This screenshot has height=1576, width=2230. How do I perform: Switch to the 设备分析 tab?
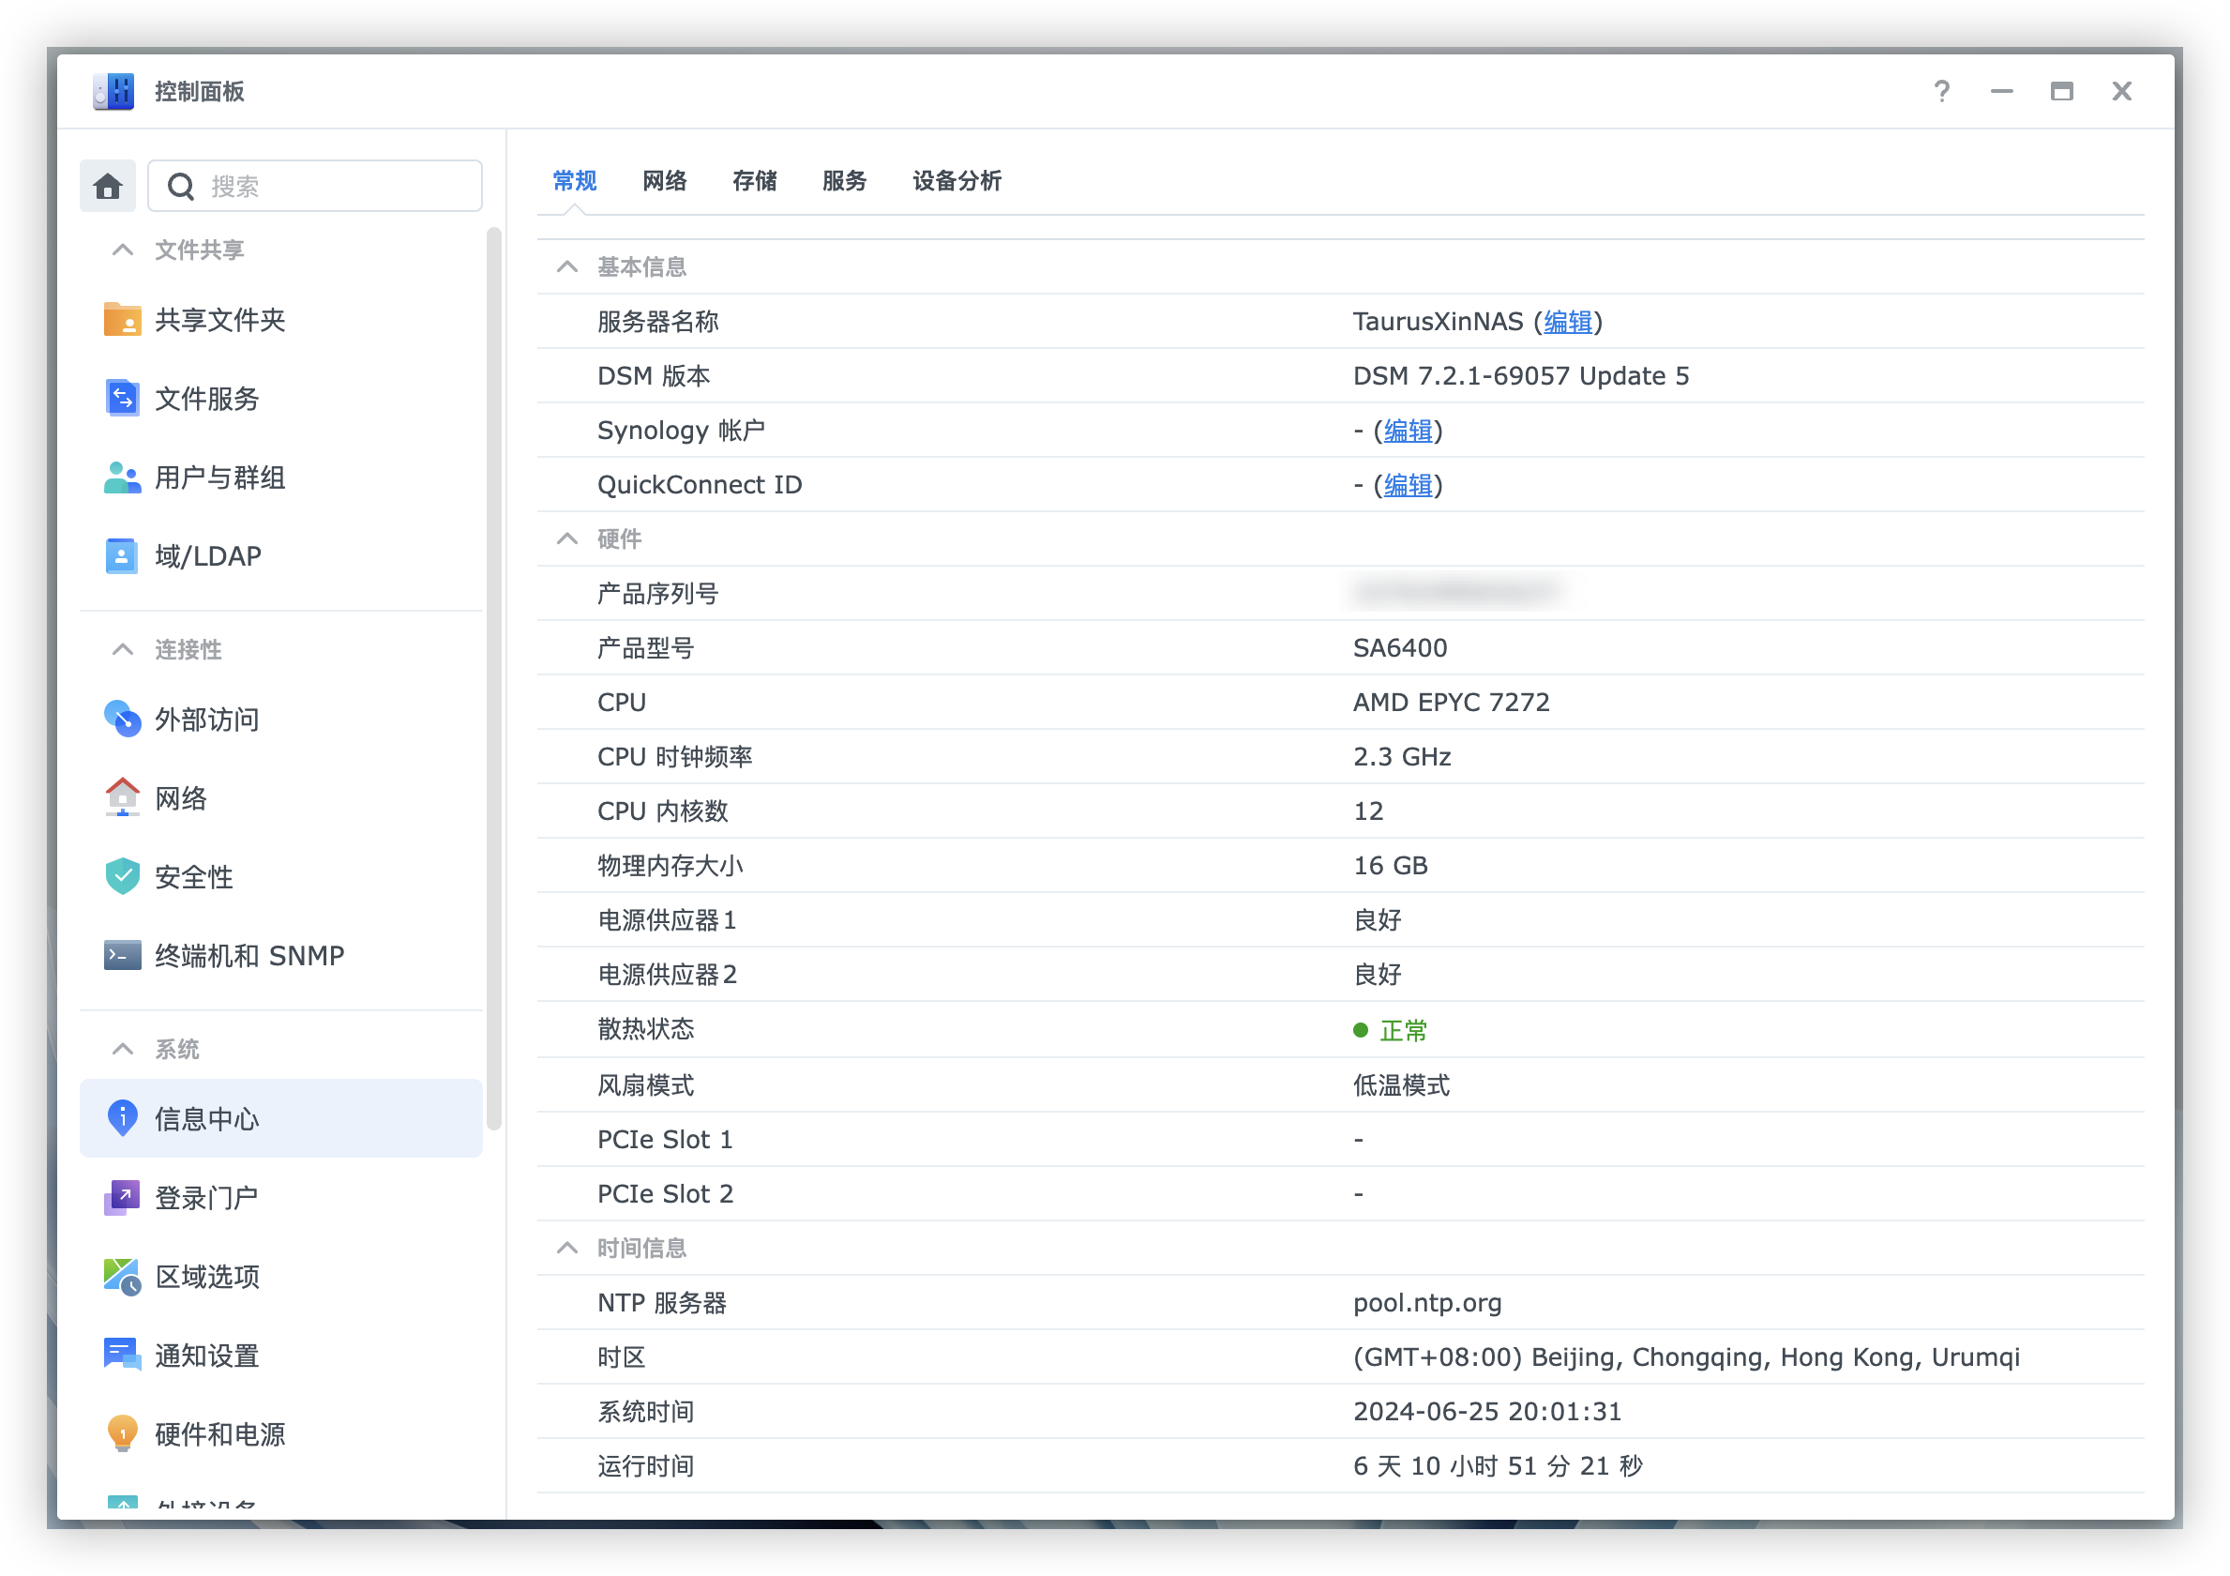tap(957, 181)
